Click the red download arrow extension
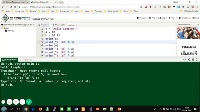The image size is (200, 112). [151, 7]
